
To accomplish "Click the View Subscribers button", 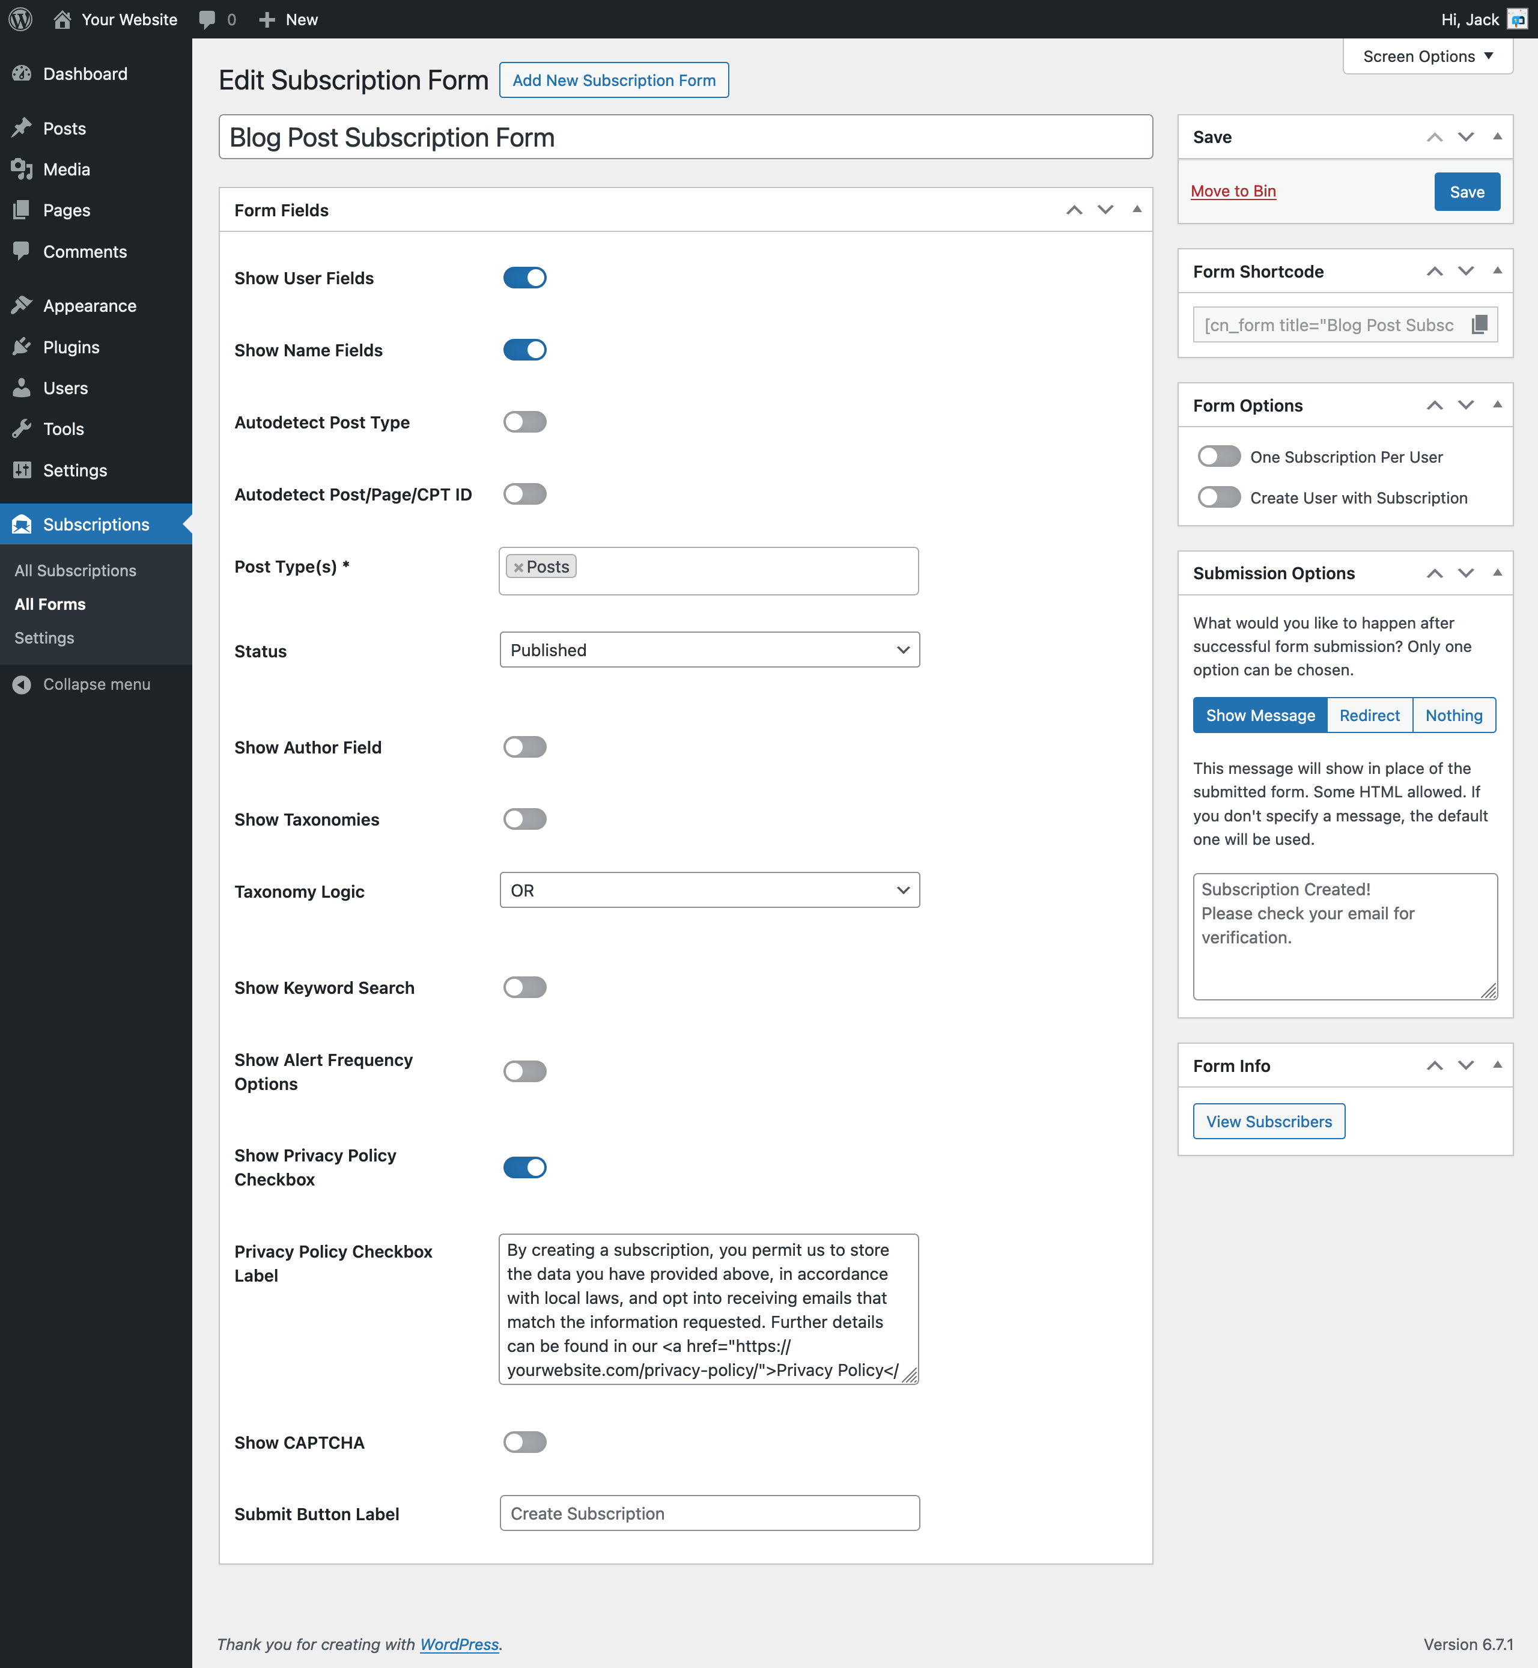I will (x=1268, y=1121).
